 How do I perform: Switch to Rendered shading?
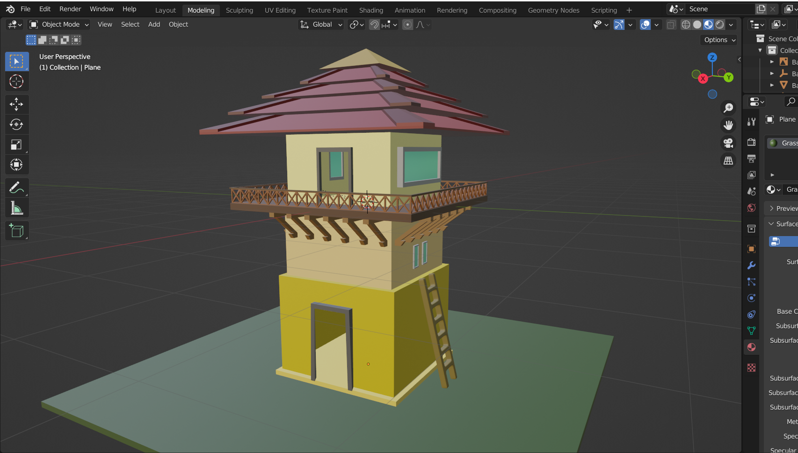[x=720, y=25]
